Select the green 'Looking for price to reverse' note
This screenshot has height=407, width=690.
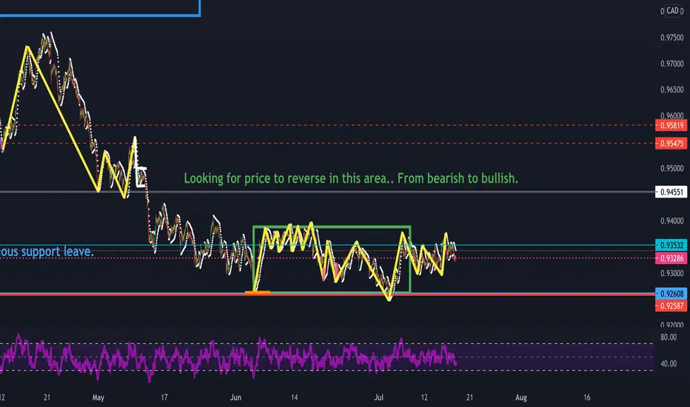351,178
